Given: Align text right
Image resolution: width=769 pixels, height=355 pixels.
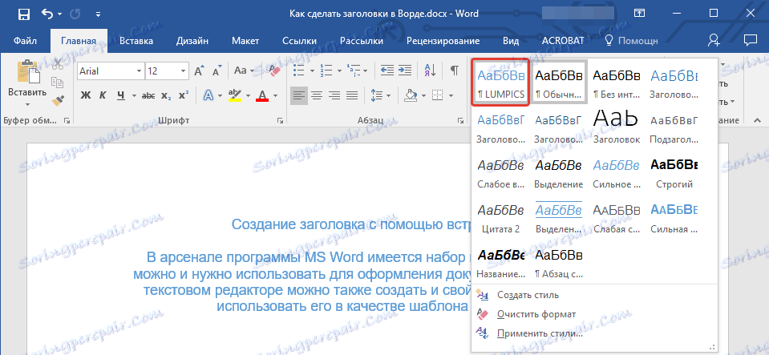Looking at the screenshot, I should pyautogui.click(x=334, y=95).
